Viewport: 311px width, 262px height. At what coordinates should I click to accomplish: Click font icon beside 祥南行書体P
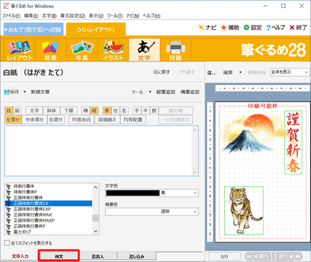pyautogui.click(x=8, y=192)
